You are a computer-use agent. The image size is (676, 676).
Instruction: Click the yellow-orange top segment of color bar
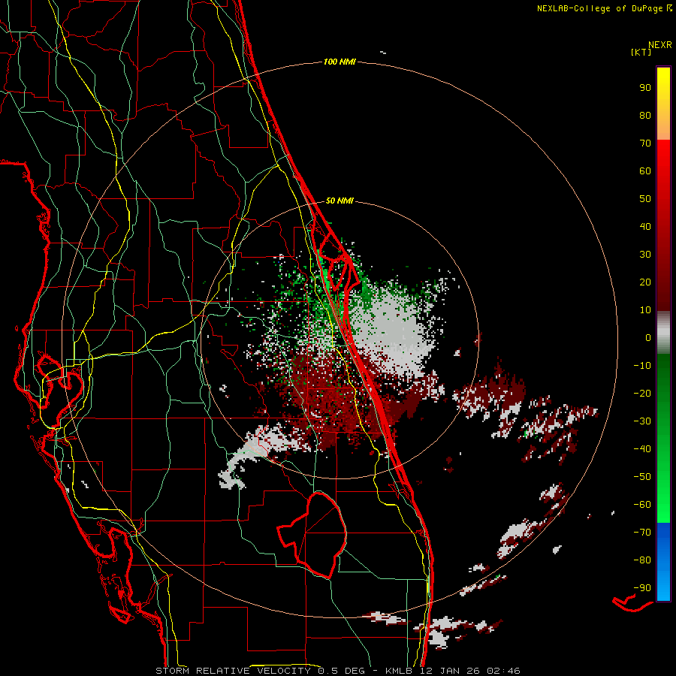(x=663, y=104)
